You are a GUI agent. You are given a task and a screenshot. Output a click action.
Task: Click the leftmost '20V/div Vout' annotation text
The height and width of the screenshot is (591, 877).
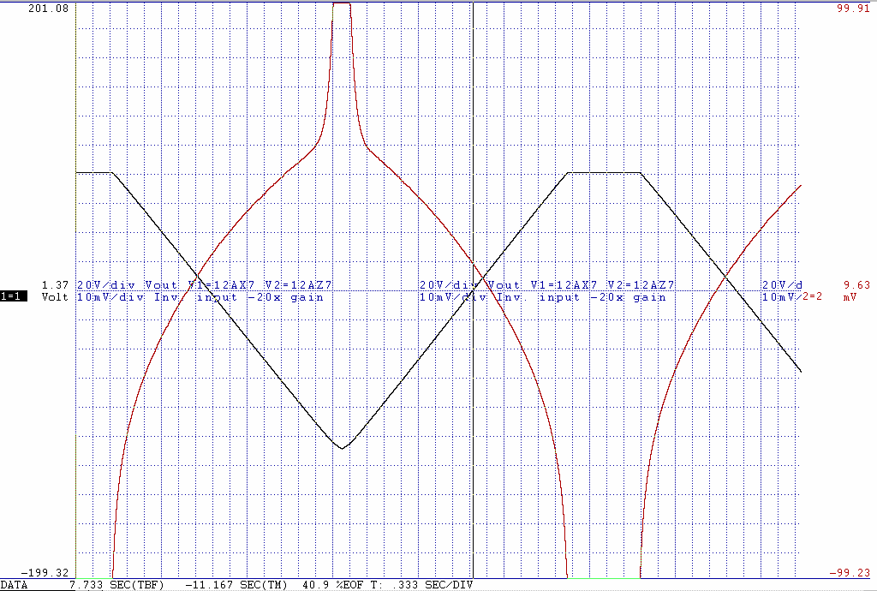tap(127, 284)
